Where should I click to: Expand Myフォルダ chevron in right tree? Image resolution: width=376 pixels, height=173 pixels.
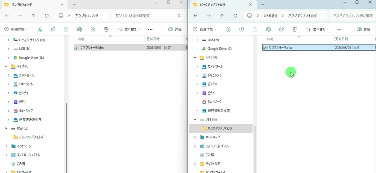pos(195,164)
